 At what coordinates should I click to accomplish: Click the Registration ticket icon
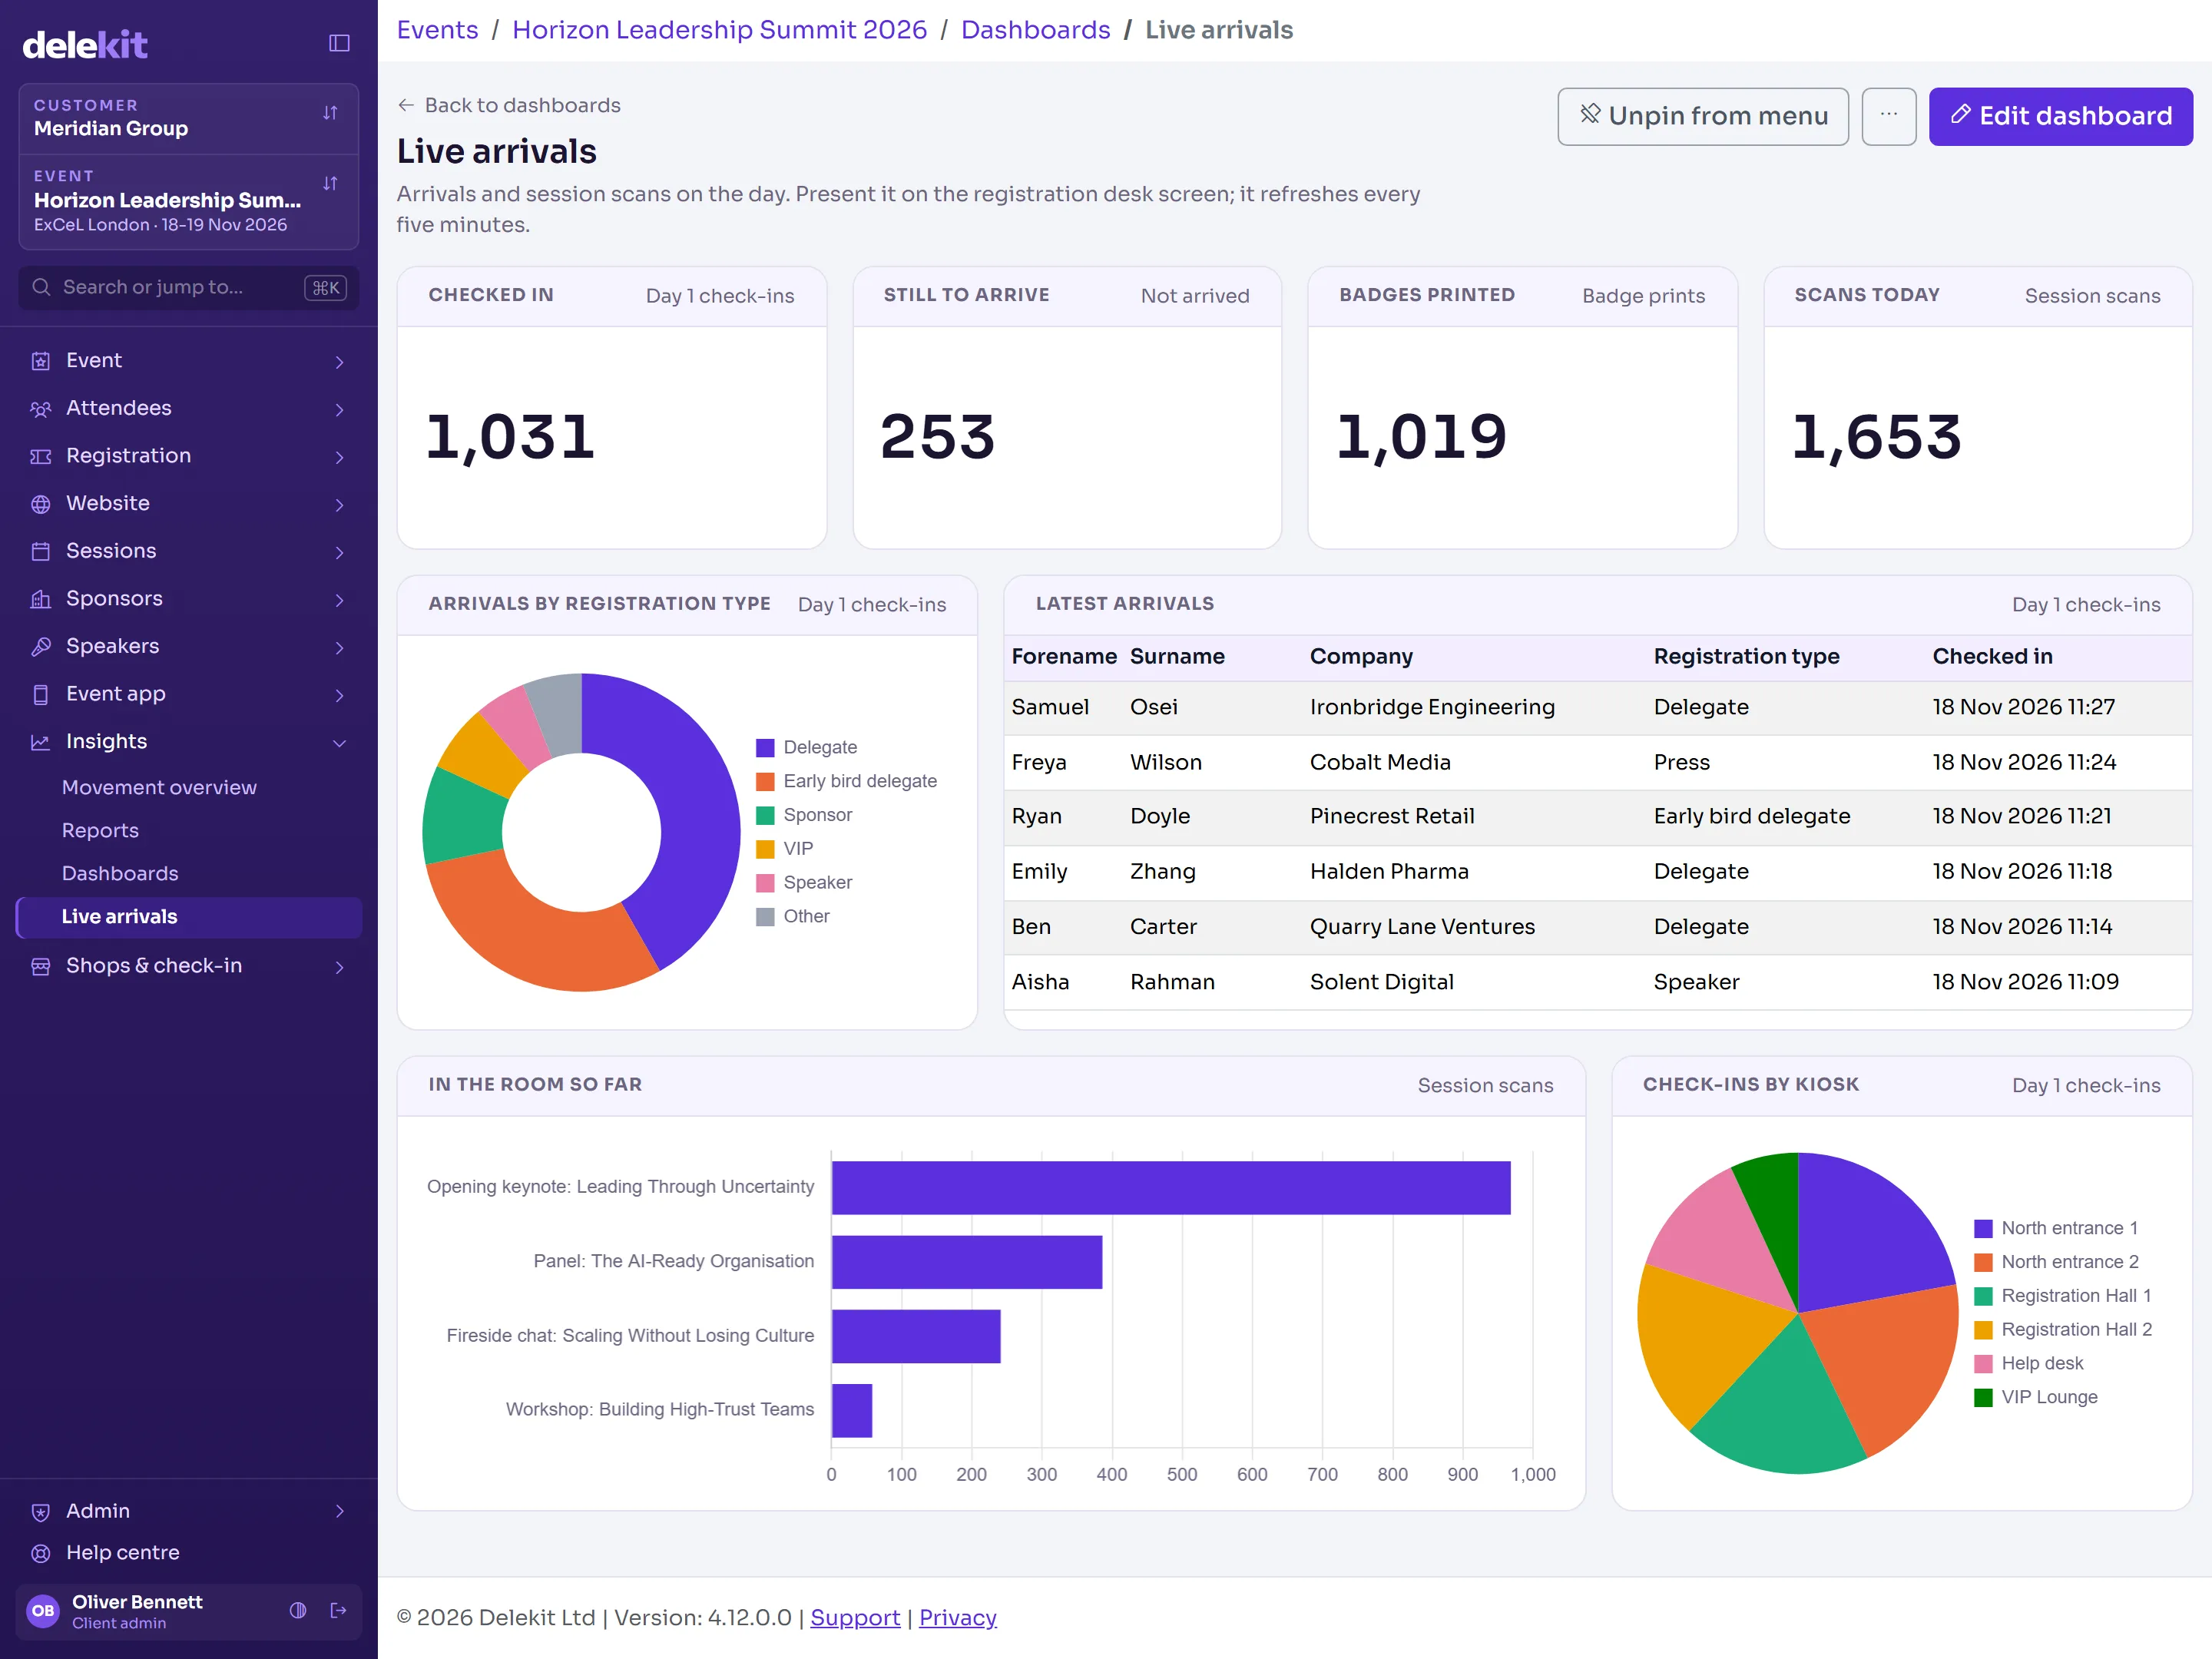point(41,456)
